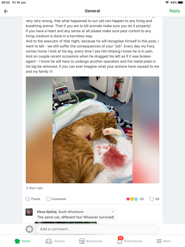Open the injured cat photo
The image size is (185, 247).
(x=93, y=130)
